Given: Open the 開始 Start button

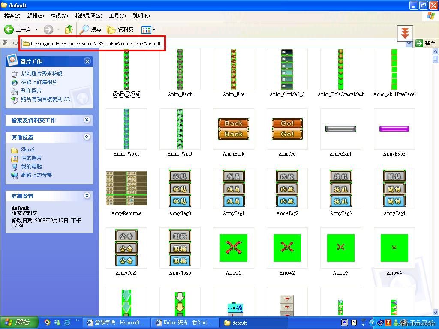Looking at the screenshot, I should (18, 323).
